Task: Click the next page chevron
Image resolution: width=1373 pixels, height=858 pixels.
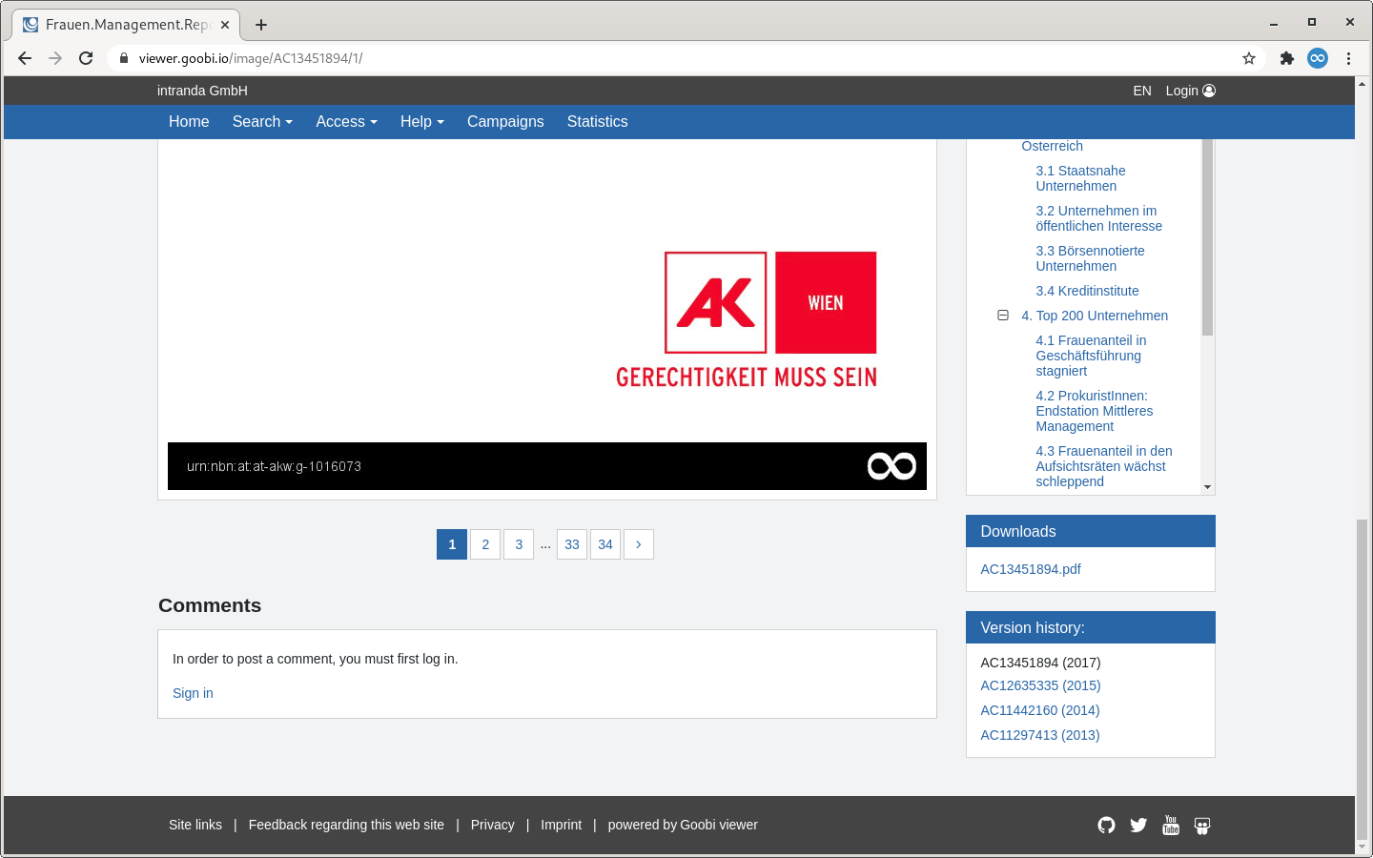Action: pos(639,544)
